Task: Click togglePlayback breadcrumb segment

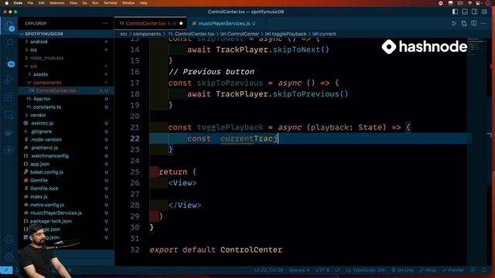Action: 289,34
